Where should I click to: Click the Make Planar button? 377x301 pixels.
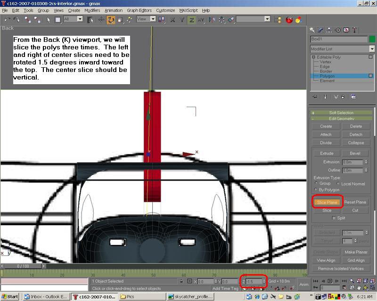[x=356, y=252]
